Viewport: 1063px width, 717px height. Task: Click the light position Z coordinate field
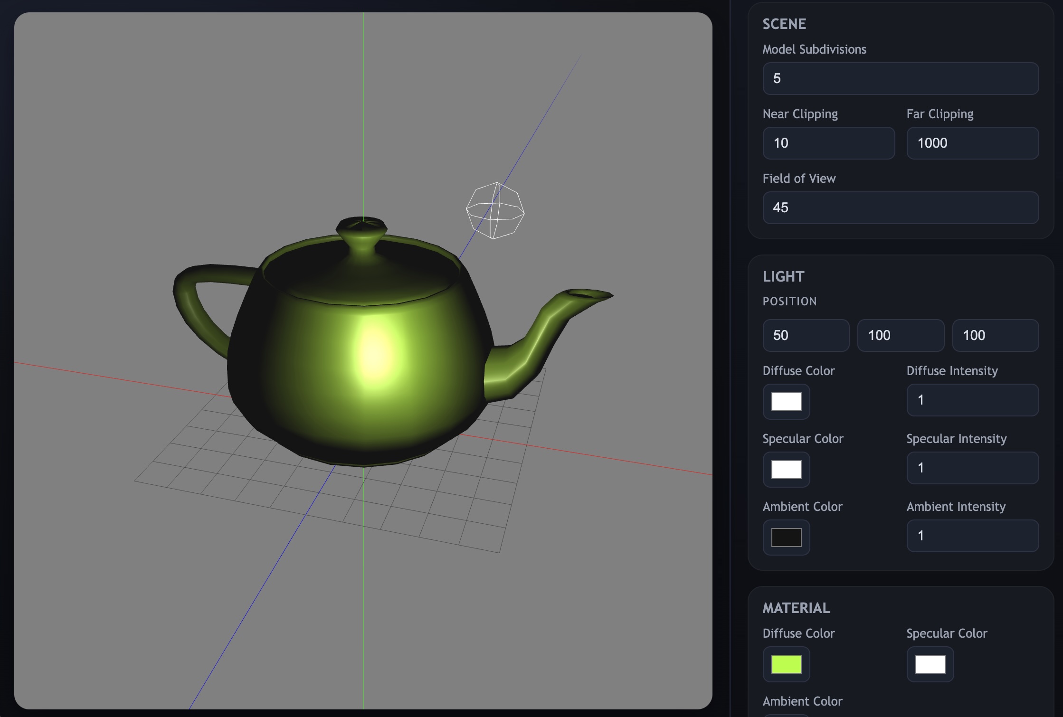pyautogui.click(x=996, y=335)
